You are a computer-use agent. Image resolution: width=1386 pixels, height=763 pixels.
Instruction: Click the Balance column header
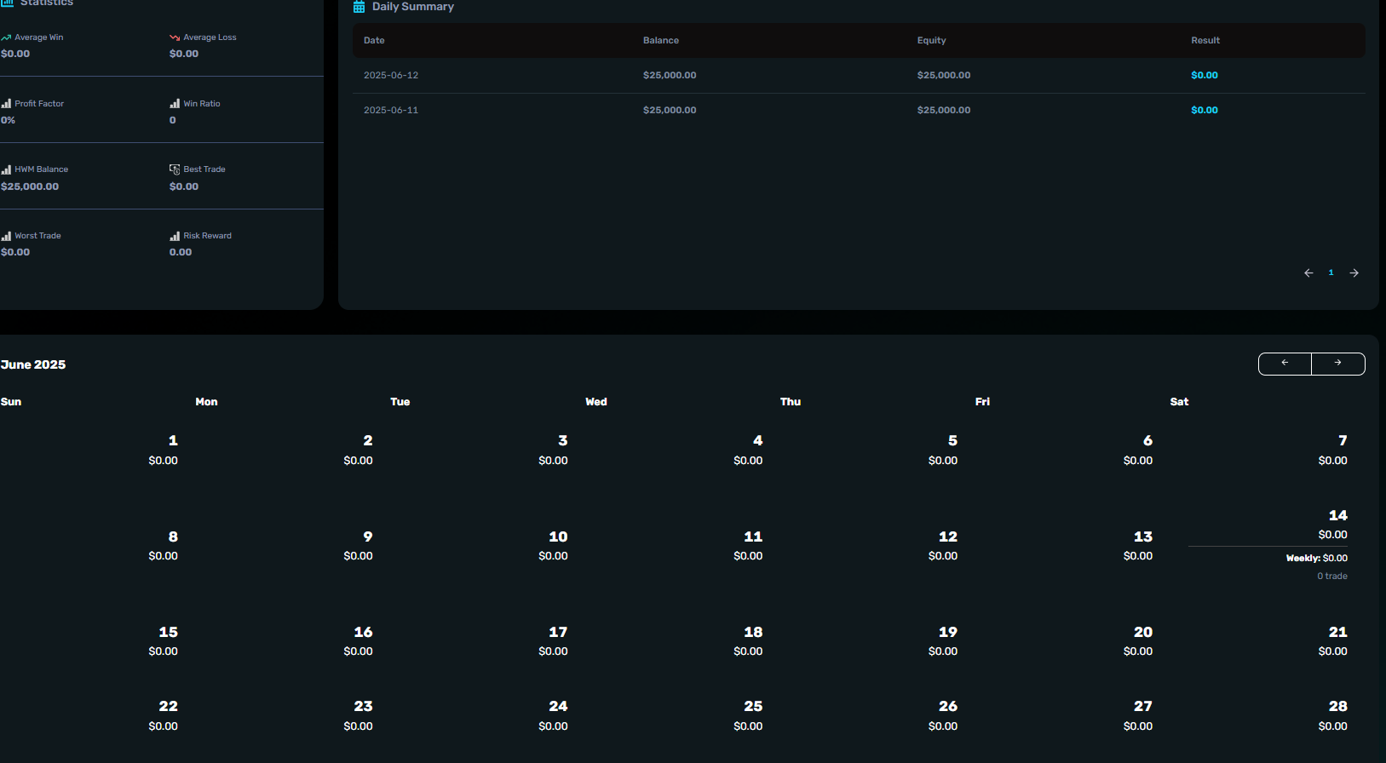660,41
